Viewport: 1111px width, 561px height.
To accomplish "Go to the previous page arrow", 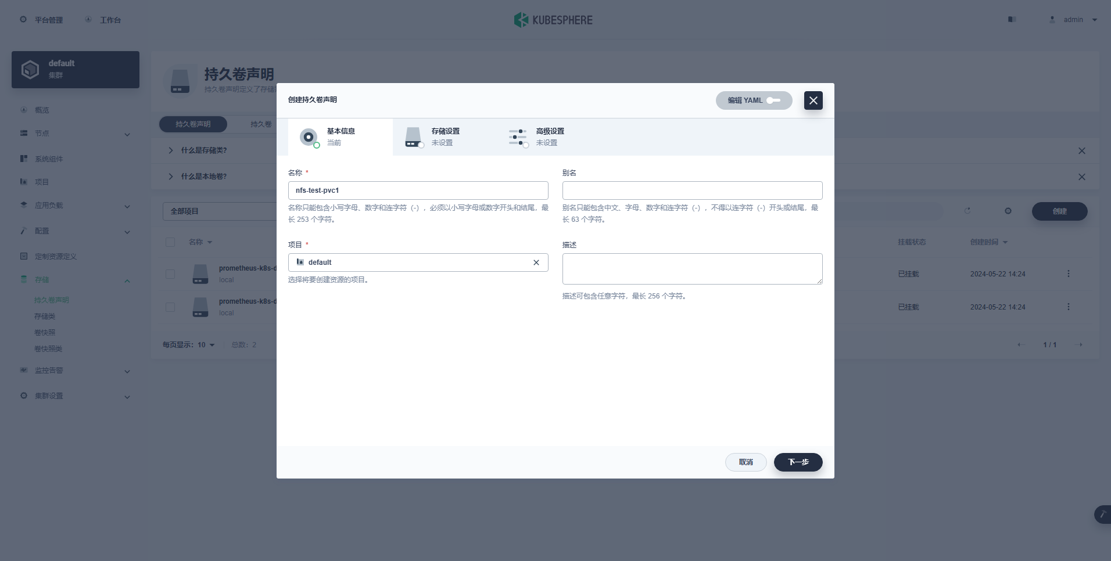I will (x=1020, y=345).
